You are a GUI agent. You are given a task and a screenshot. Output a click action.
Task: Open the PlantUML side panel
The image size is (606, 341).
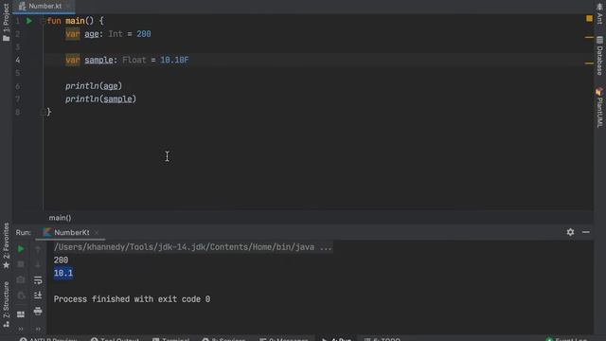point(599,107)
